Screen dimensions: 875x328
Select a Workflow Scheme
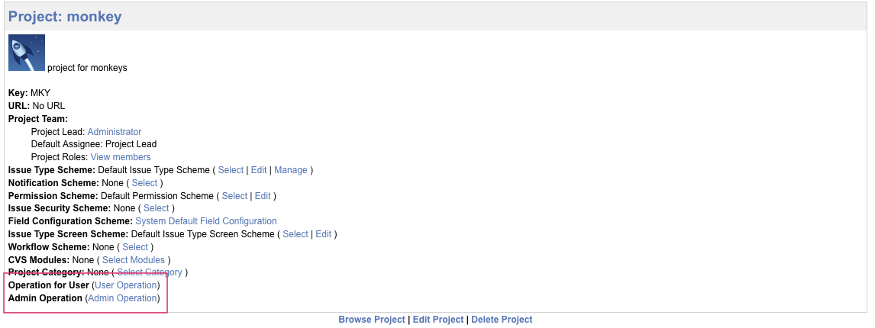point(135,246)
